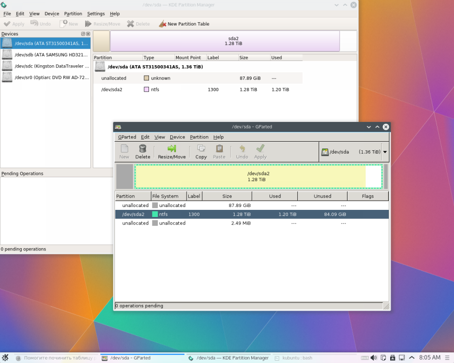Click Used column header in GParted
The image size is (454, 363).
click(275, 196)
